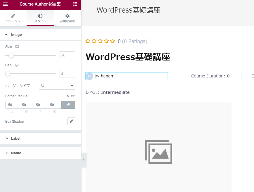Collapse the editor side panel with the arrow
The width and height of the screenshot is (254, 192).
83,160
